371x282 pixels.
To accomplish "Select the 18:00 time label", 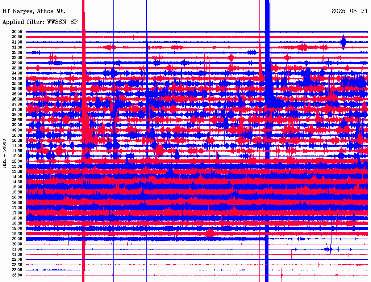I will tap(17, 218).
